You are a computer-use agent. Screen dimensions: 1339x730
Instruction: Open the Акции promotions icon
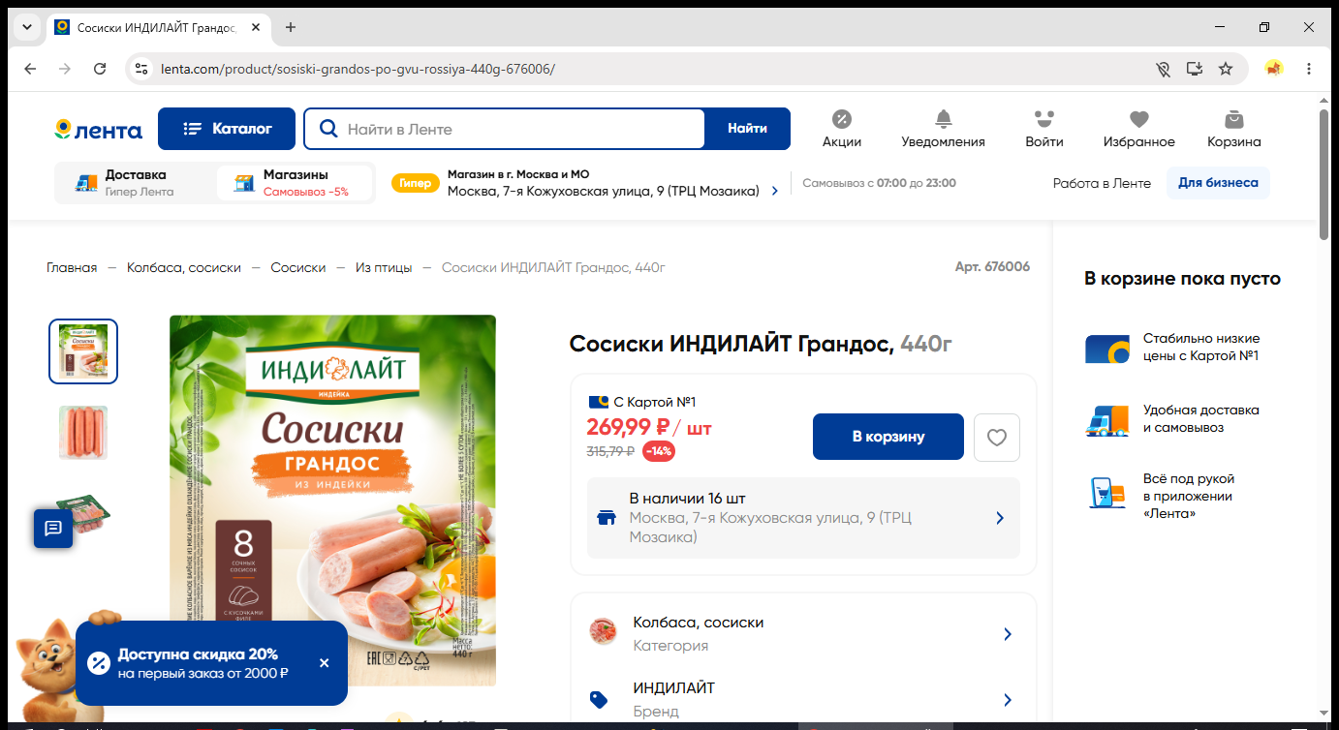pyautogui.click(x=842, y=129)
